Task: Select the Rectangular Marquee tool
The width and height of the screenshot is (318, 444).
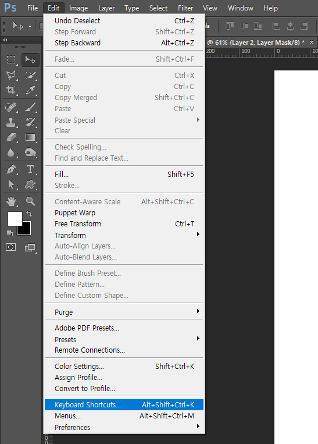Action: point(11,60)
